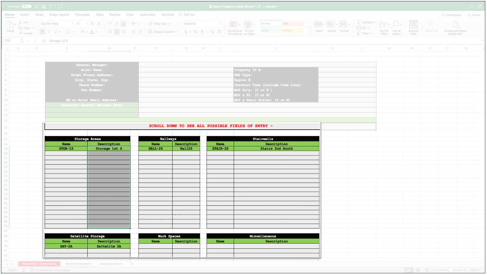
Task: Open the Room Numbers sheet tab
Action: click(111, 264)
